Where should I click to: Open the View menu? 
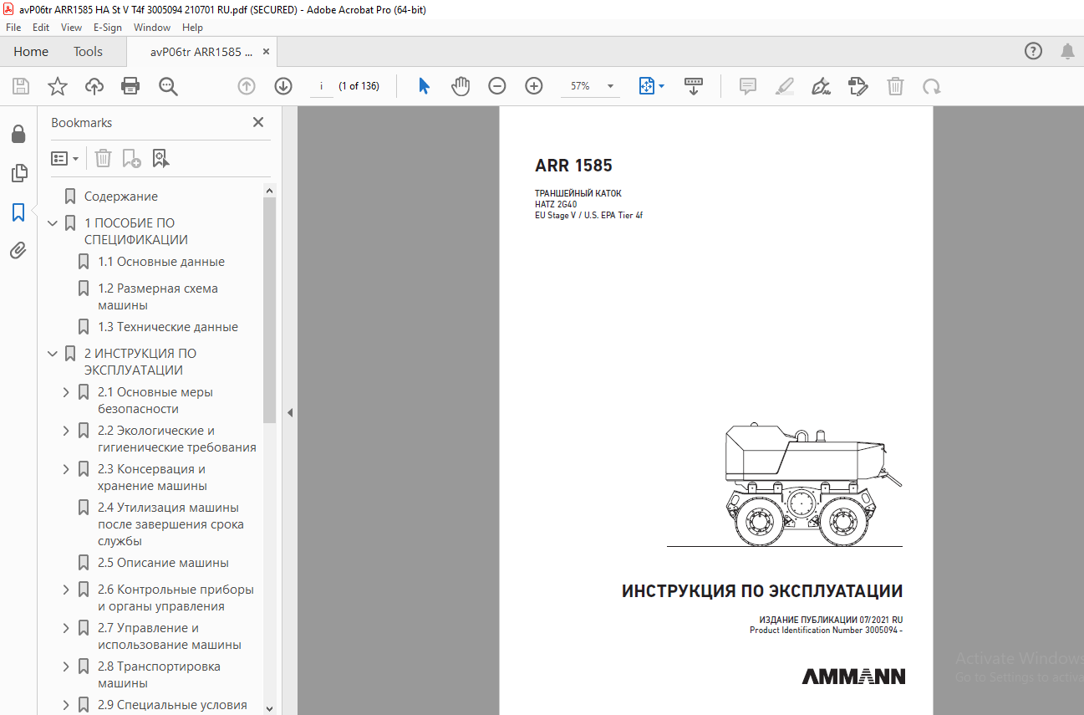72,27
